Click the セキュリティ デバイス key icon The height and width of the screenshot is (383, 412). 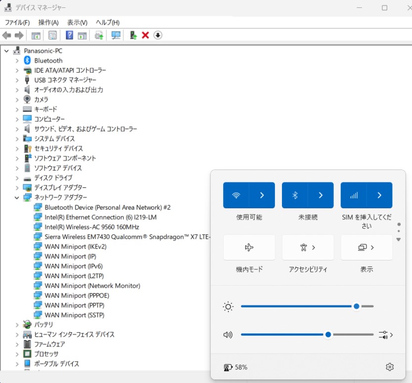(28, 148)
